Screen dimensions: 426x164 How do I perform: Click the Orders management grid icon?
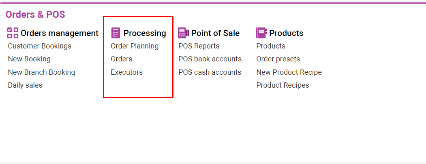coord(13,33)
